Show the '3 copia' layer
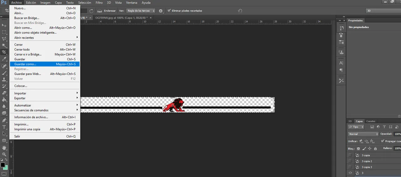This screenshot has width=401, height=177. pyautogui.click(x=350, y=155)
